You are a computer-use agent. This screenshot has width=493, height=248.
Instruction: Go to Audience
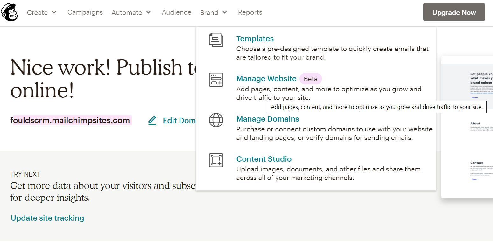[177, 12]
